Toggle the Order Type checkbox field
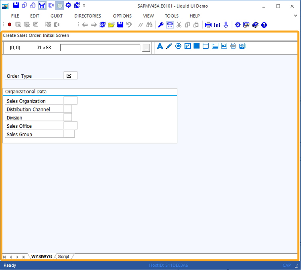This screenshot has width=301, height=270. click(69, 76)
